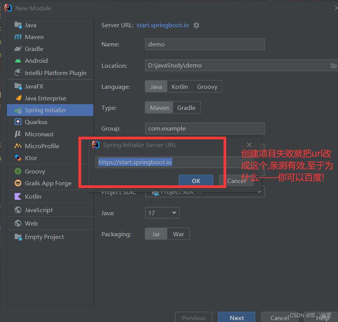Click the module Name field 'demo'
The image size is (338, 322).
(x=205, y=44)
